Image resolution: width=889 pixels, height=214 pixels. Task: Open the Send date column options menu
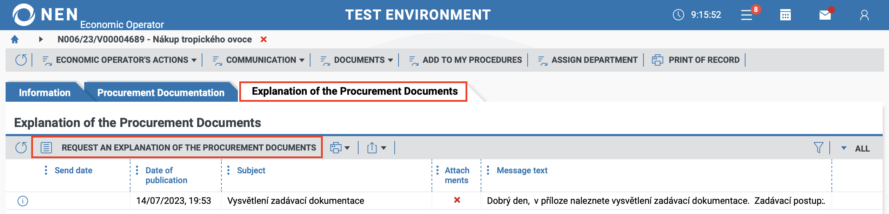click(x=46, y=170)
